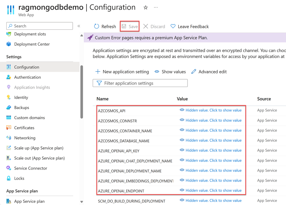286x205 pixels.
Task: Click the Discard button label
Action: 158,27
